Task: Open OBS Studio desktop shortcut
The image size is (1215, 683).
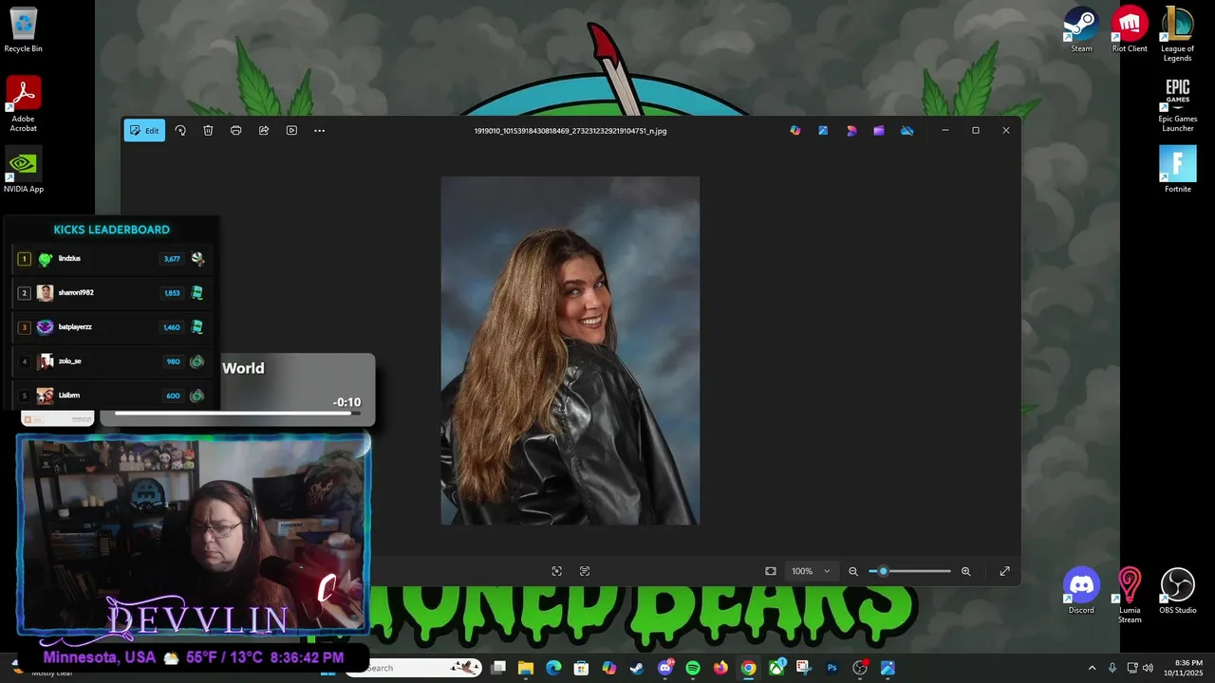Action: tap(1177, 591)
